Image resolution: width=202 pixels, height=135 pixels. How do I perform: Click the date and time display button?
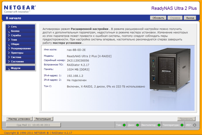click(x=33, y=125)
